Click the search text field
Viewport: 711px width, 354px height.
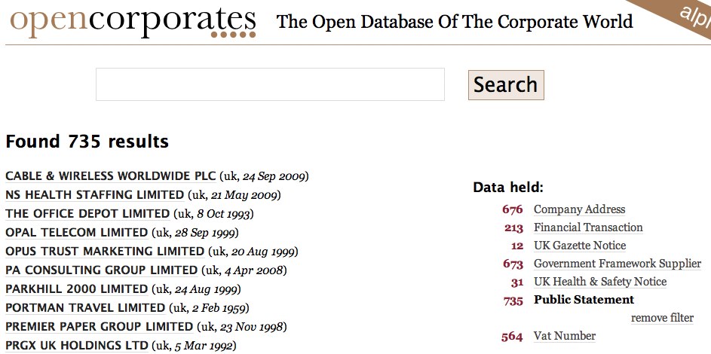pyautogui.click(x=270, y=84)
